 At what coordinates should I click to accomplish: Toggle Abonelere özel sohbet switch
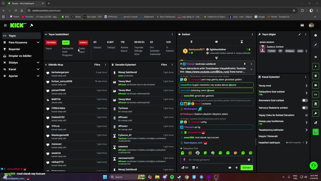[x=305, y=100]
